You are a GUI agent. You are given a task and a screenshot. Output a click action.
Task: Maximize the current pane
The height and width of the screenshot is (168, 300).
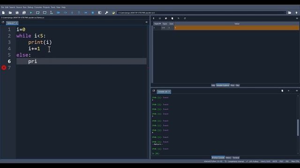click(100, 13)
